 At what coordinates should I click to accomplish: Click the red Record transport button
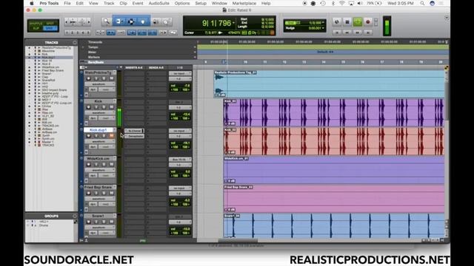pos(368,21)
